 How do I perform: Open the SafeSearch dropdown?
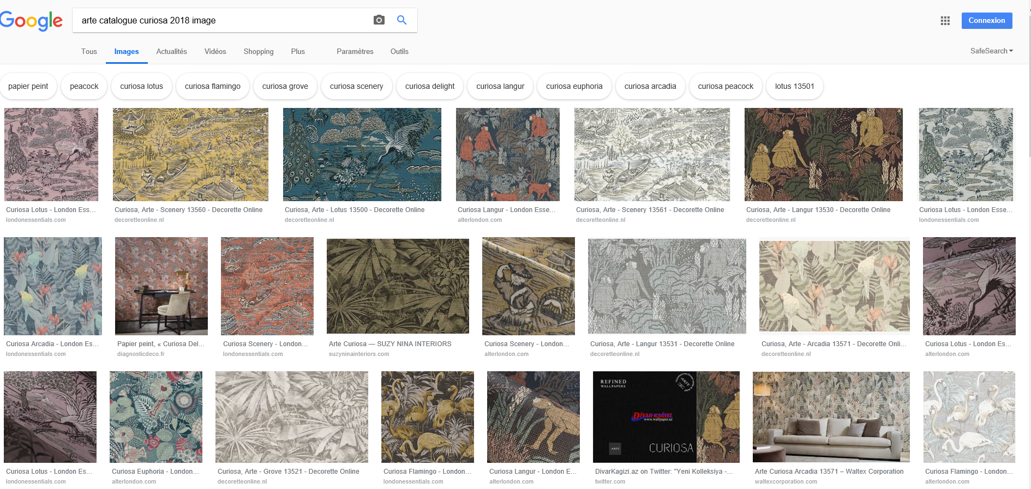[991, 51]
